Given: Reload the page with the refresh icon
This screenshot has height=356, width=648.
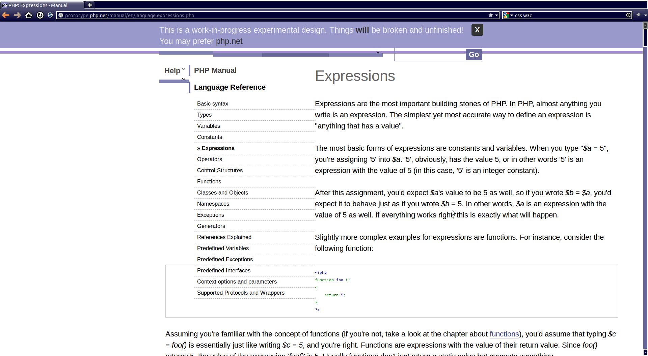Looking at the screenshot, I should click(40, 15).
